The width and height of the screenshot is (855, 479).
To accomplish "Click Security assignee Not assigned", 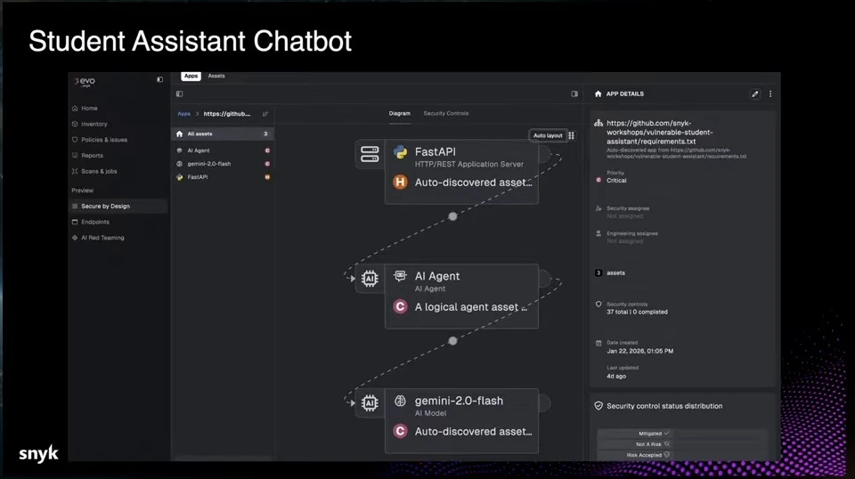I will point(625,215).
